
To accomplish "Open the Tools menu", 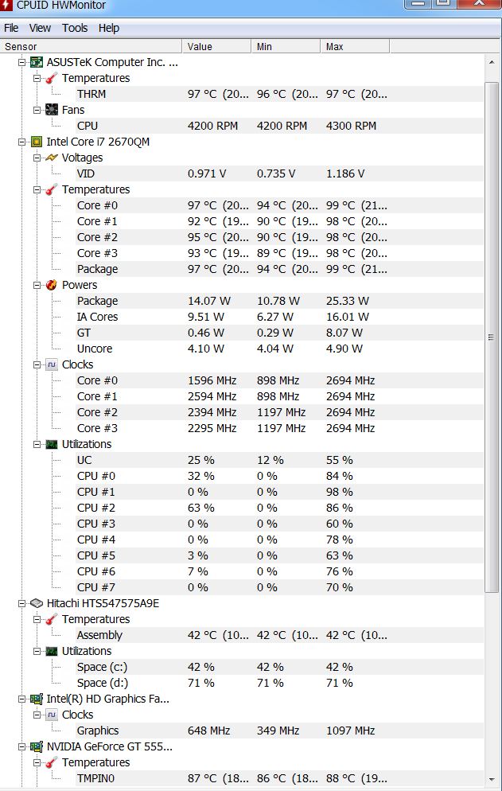I will (75, 28).
